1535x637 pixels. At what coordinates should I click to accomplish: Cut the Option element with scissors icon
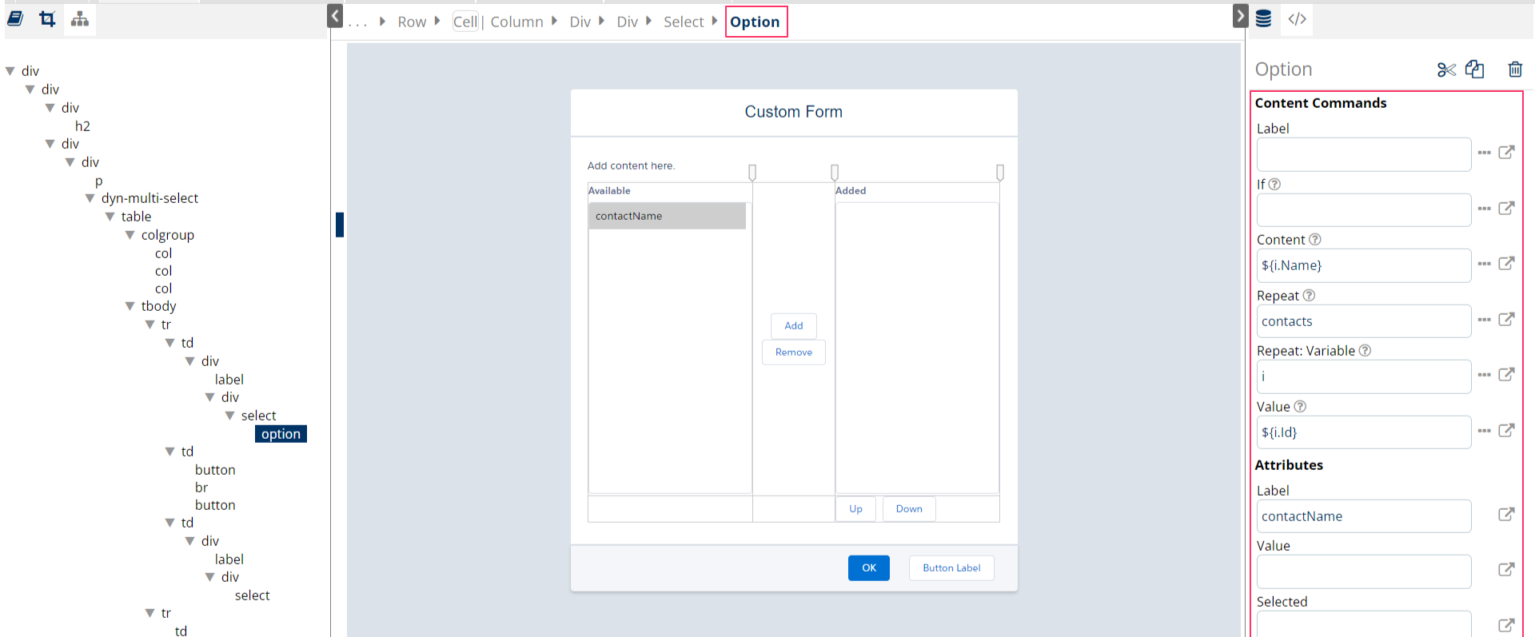point(1445,70)
